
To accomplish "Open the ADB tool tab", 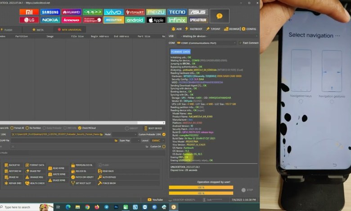I will [176, 29].
